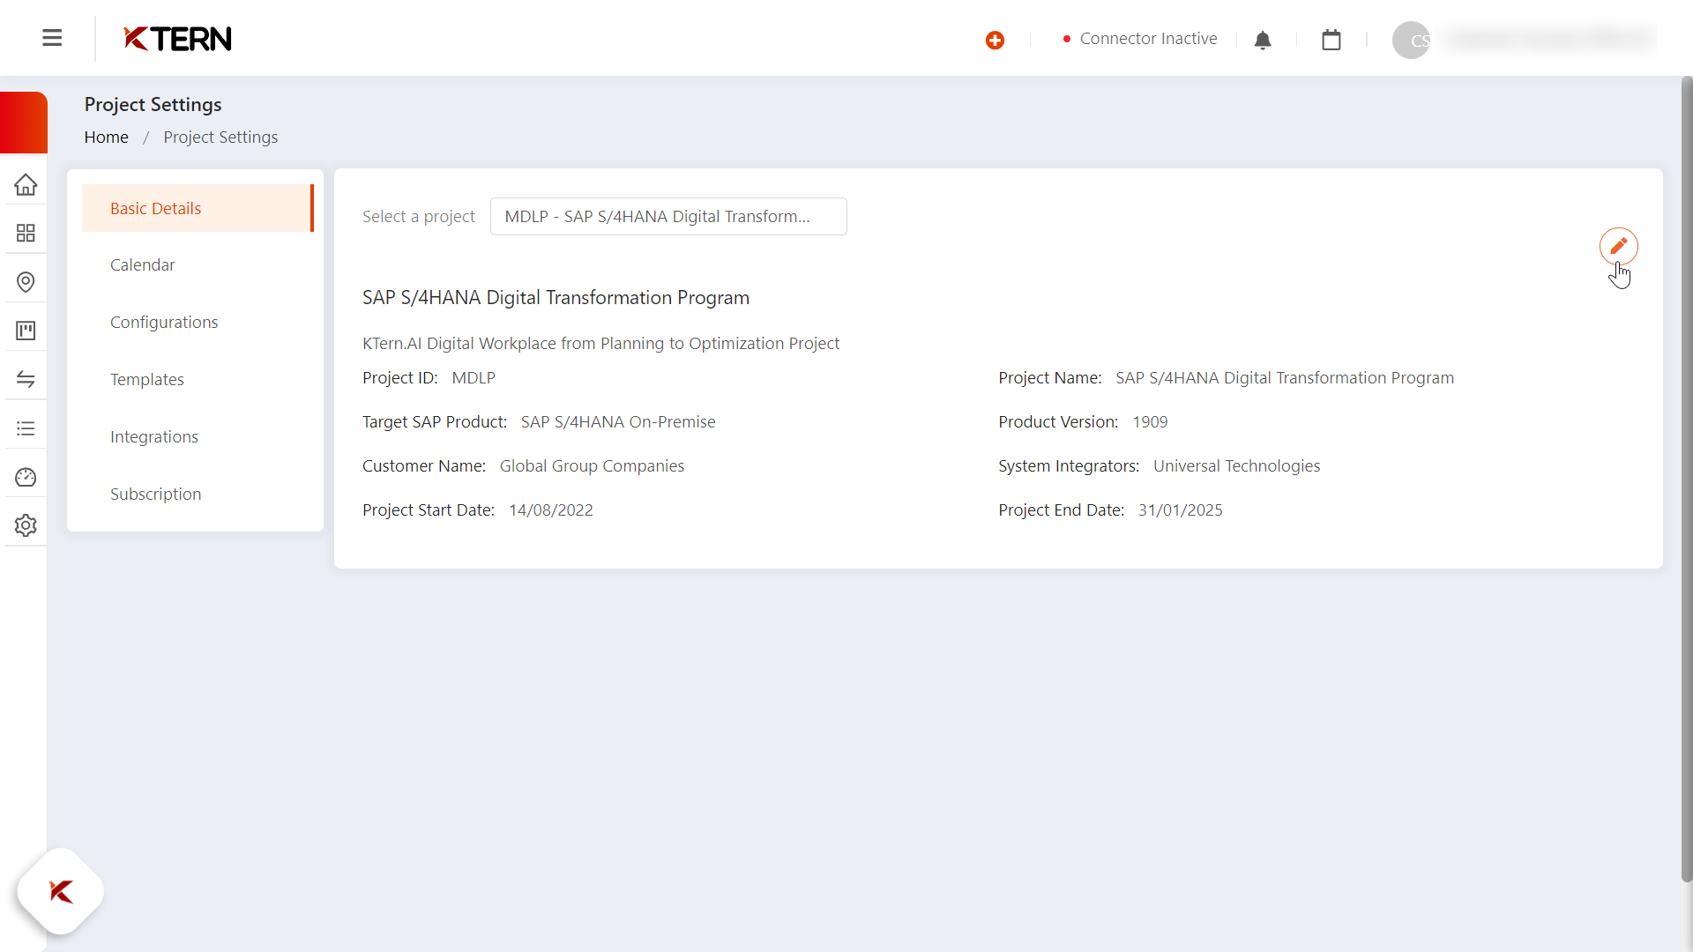Image resolution: width=1693 pixels, height=952 pixels.
Task: Open the settings gear sidebar icon
Action: (26, 525)
